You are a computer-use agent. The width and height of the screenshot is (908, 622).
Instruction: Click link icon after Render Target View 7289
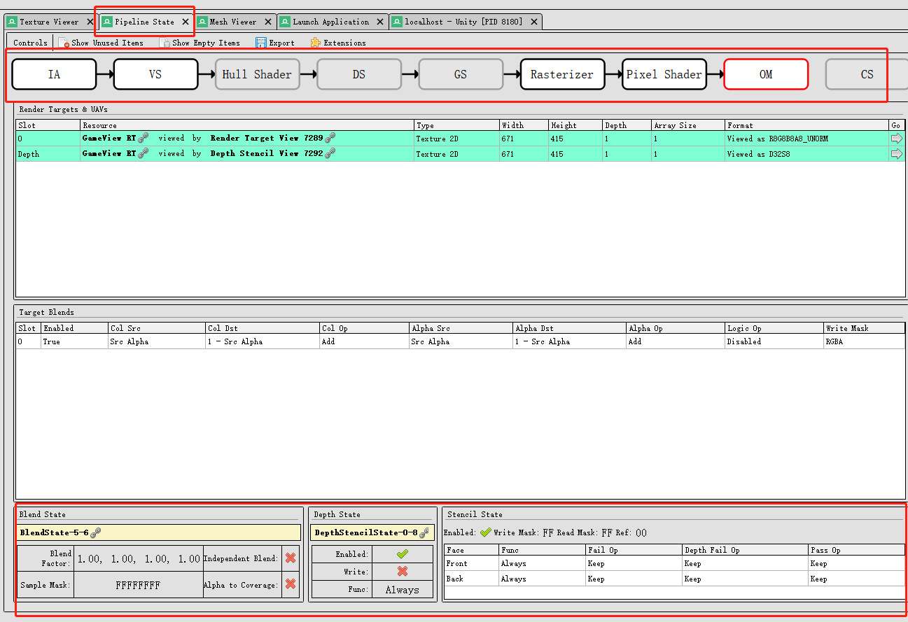pyautogui.click(x=330, y=139)
